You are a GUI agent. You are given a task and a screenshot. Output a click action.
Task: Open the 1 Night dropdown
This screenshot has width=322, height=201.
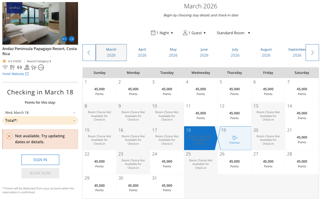pos(162,33)
